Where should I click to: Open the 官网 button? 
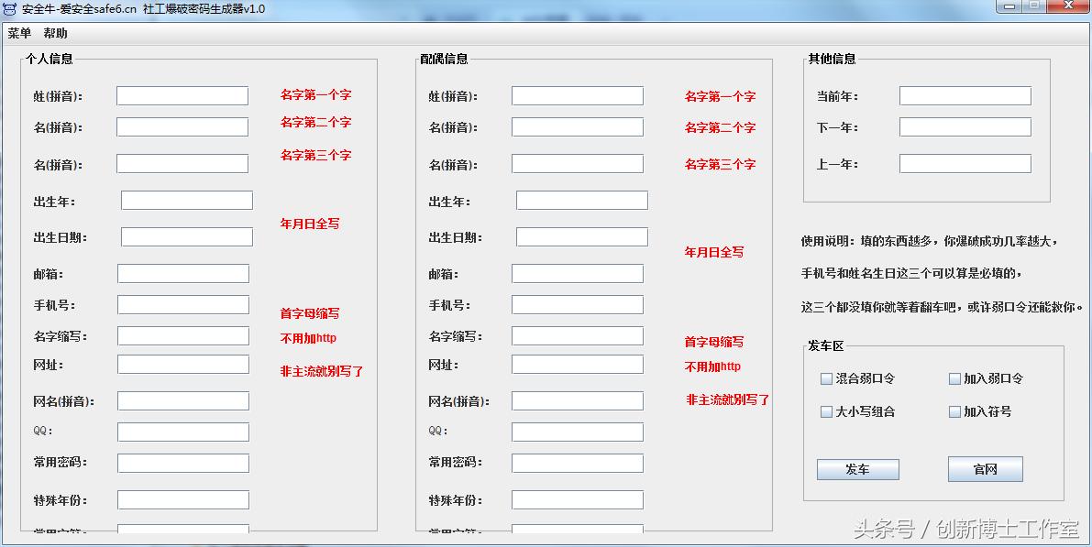984,469
